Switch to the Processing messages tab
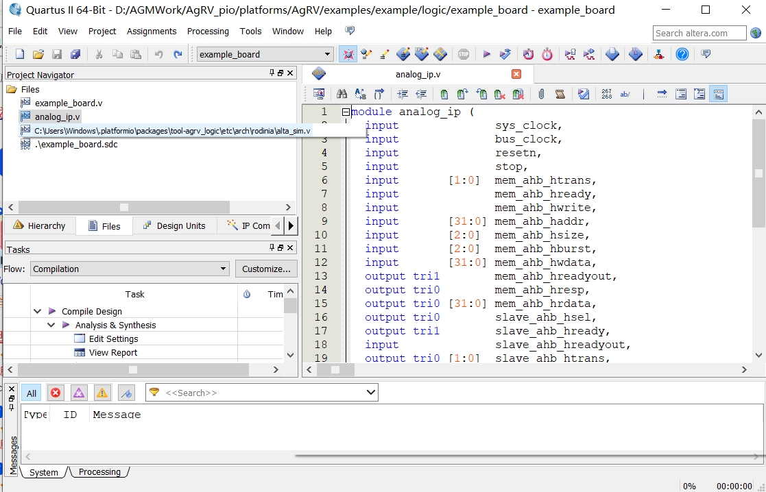This screenshot has width=766, height=492. pos(99,472)
